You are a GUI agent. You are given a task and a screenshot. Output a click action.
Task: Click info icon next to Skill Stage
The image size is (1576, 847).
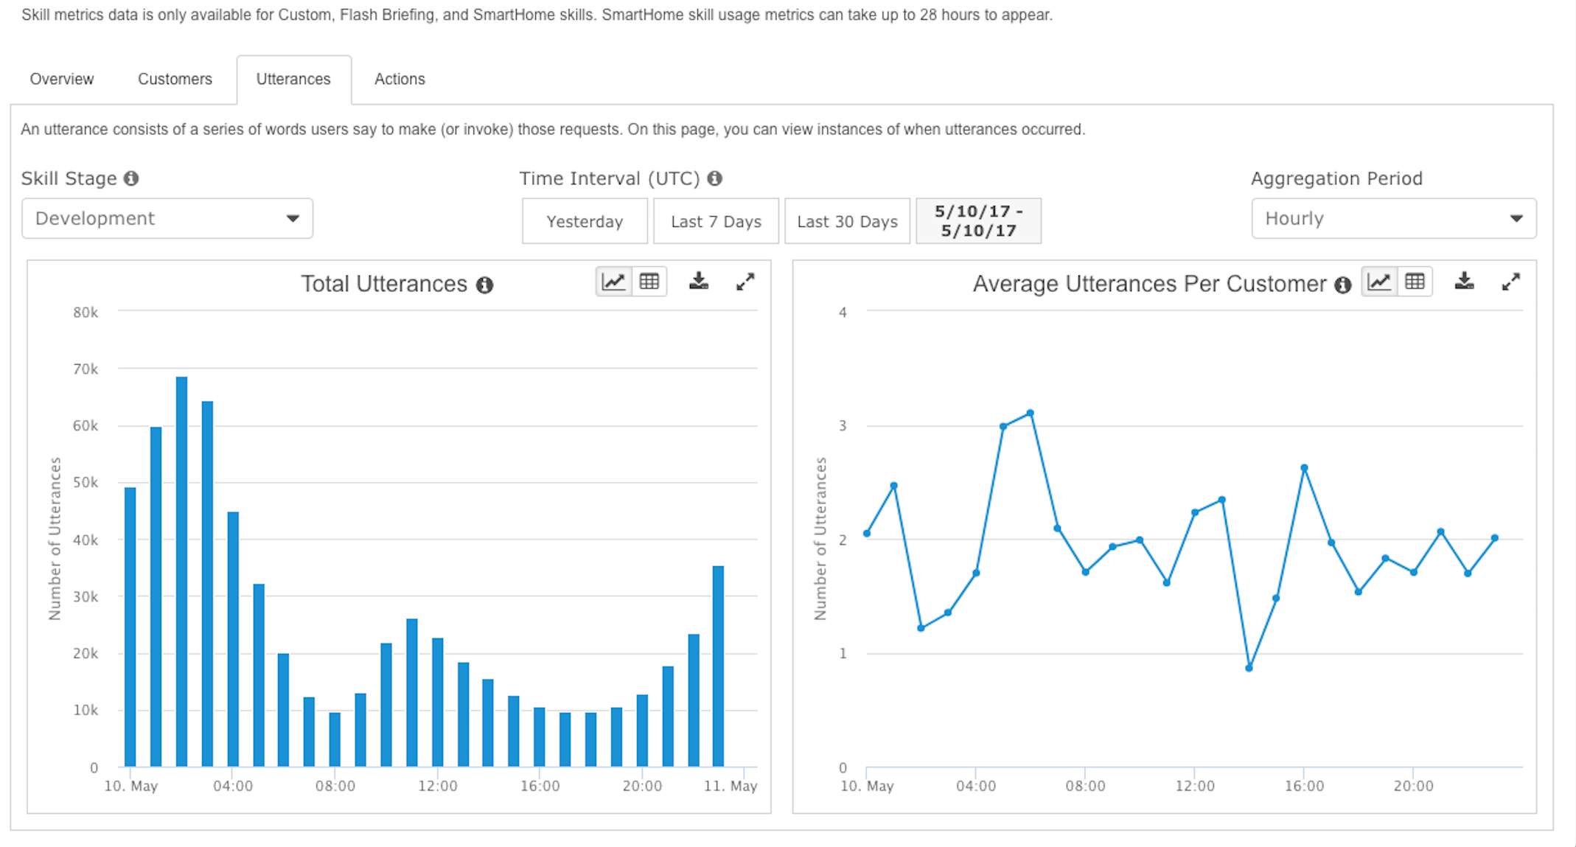click(131, 178)
